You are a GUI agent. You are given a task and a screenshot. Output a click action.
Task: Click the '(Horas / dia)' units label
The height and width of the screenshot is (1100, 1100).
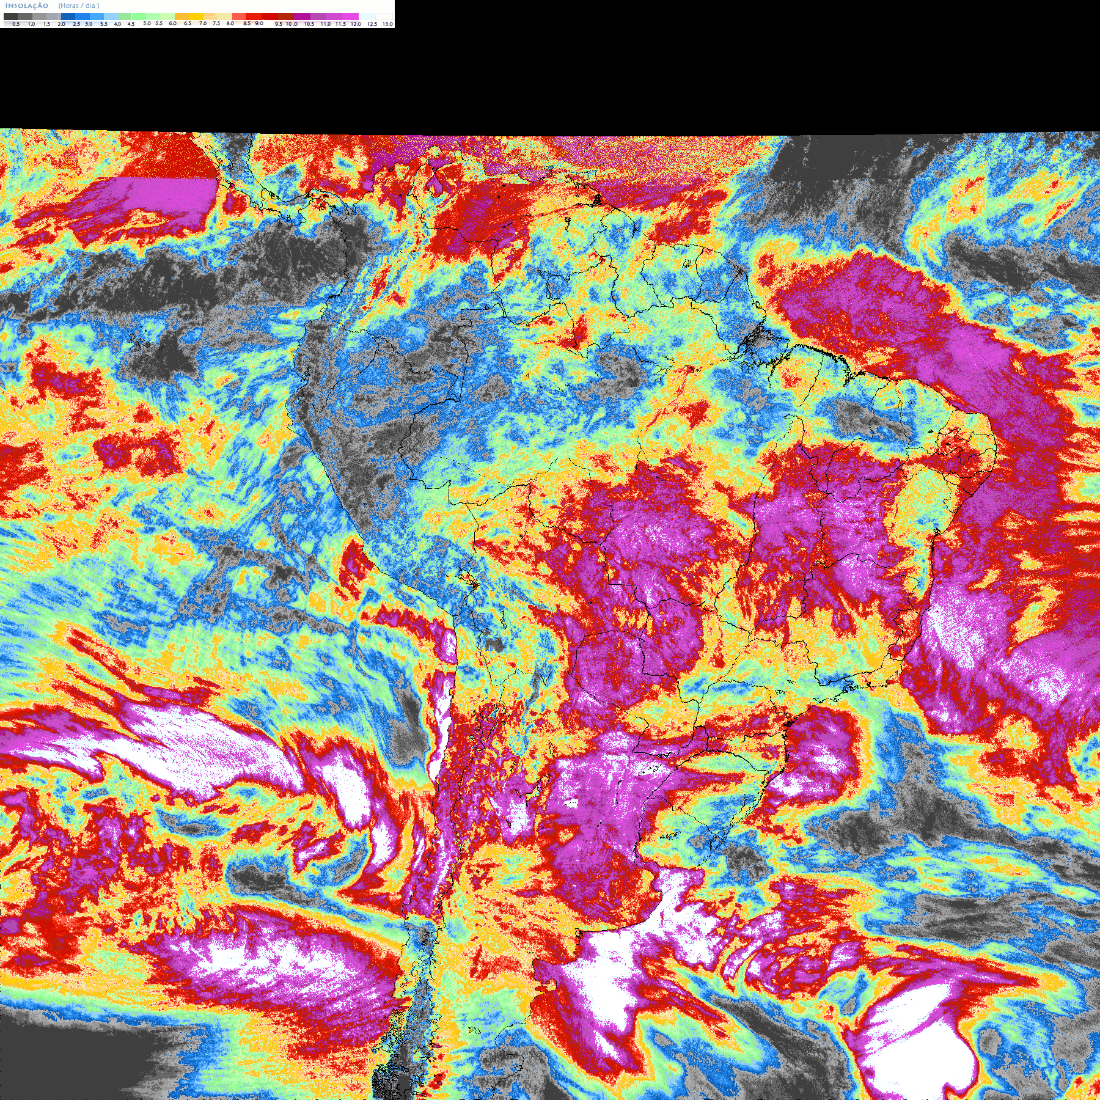tap(79, 5)
